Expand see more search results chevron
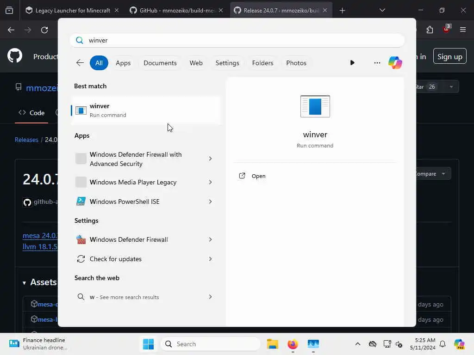Viewport: 474px width, 355px height. (x=211, y=297)
